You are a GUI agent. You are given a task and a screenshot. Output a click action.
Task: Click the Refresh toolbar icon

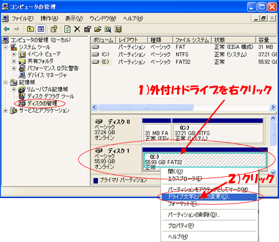point(68,29)
